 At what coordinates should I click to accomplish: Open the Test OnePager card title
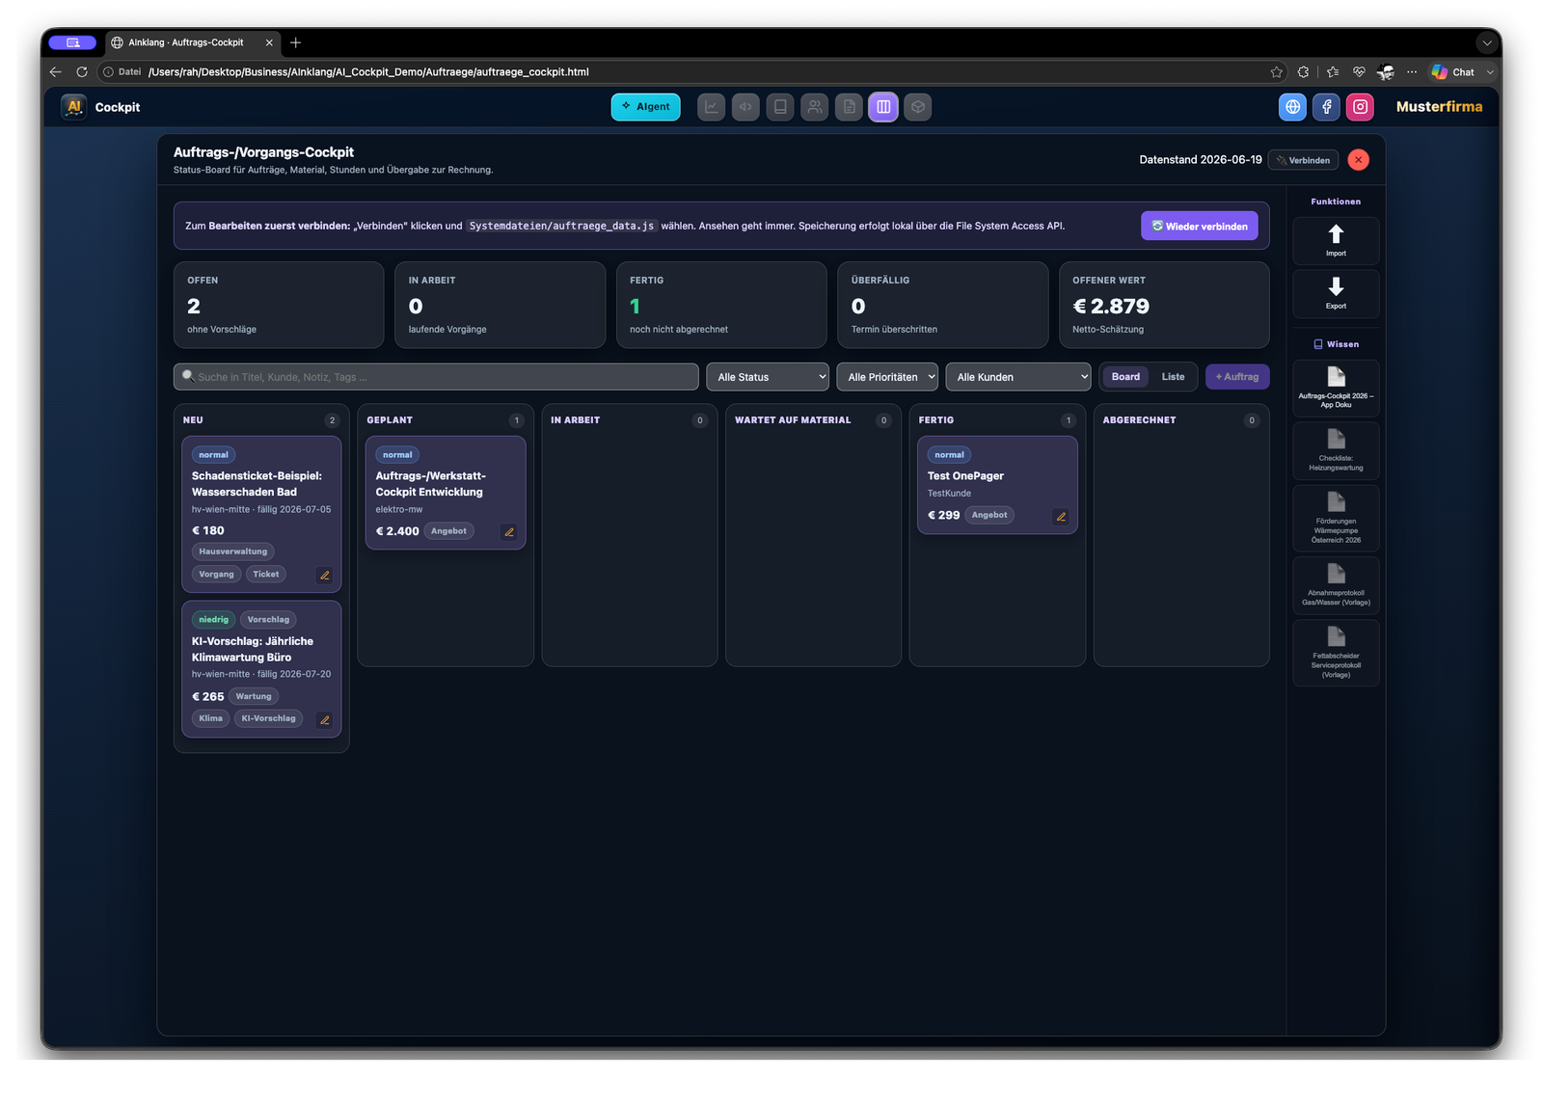coord(965,476)
